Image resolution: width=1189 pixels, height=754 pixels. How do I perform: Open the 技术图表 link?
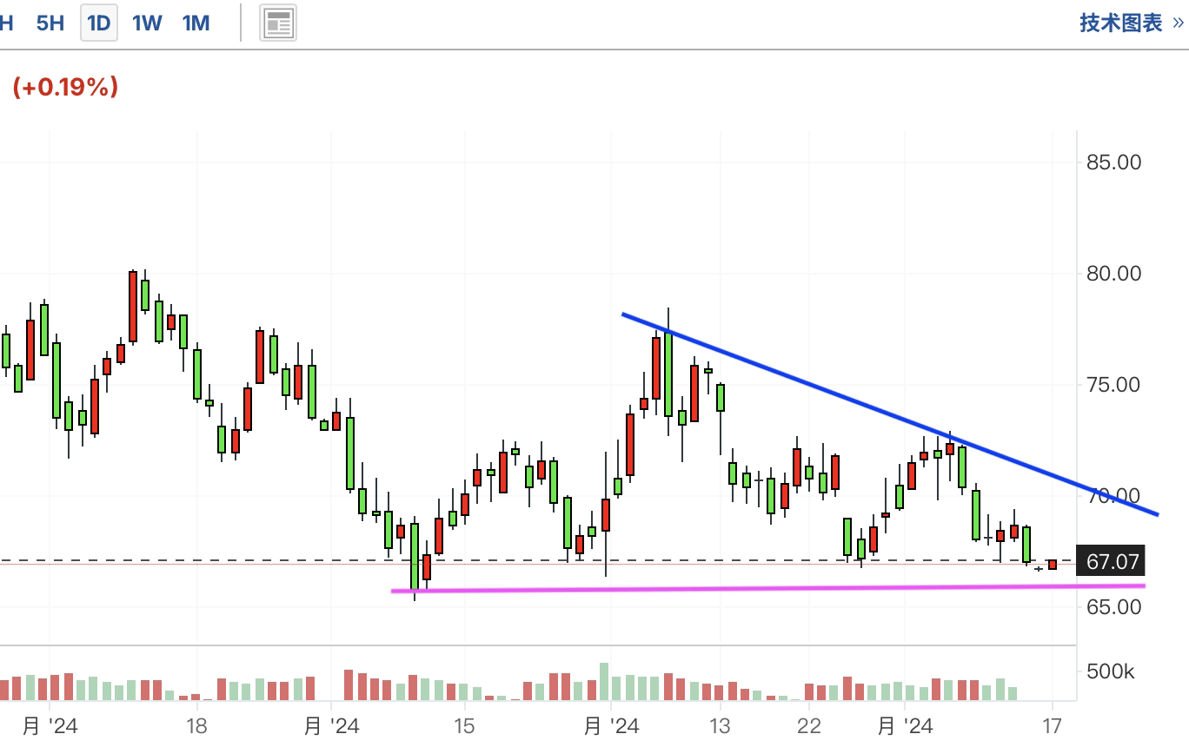click(1132, 23)
